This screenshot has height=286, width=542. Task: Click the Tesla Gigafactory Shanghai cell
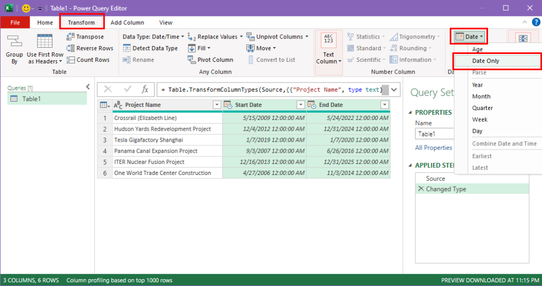[167, 140]
